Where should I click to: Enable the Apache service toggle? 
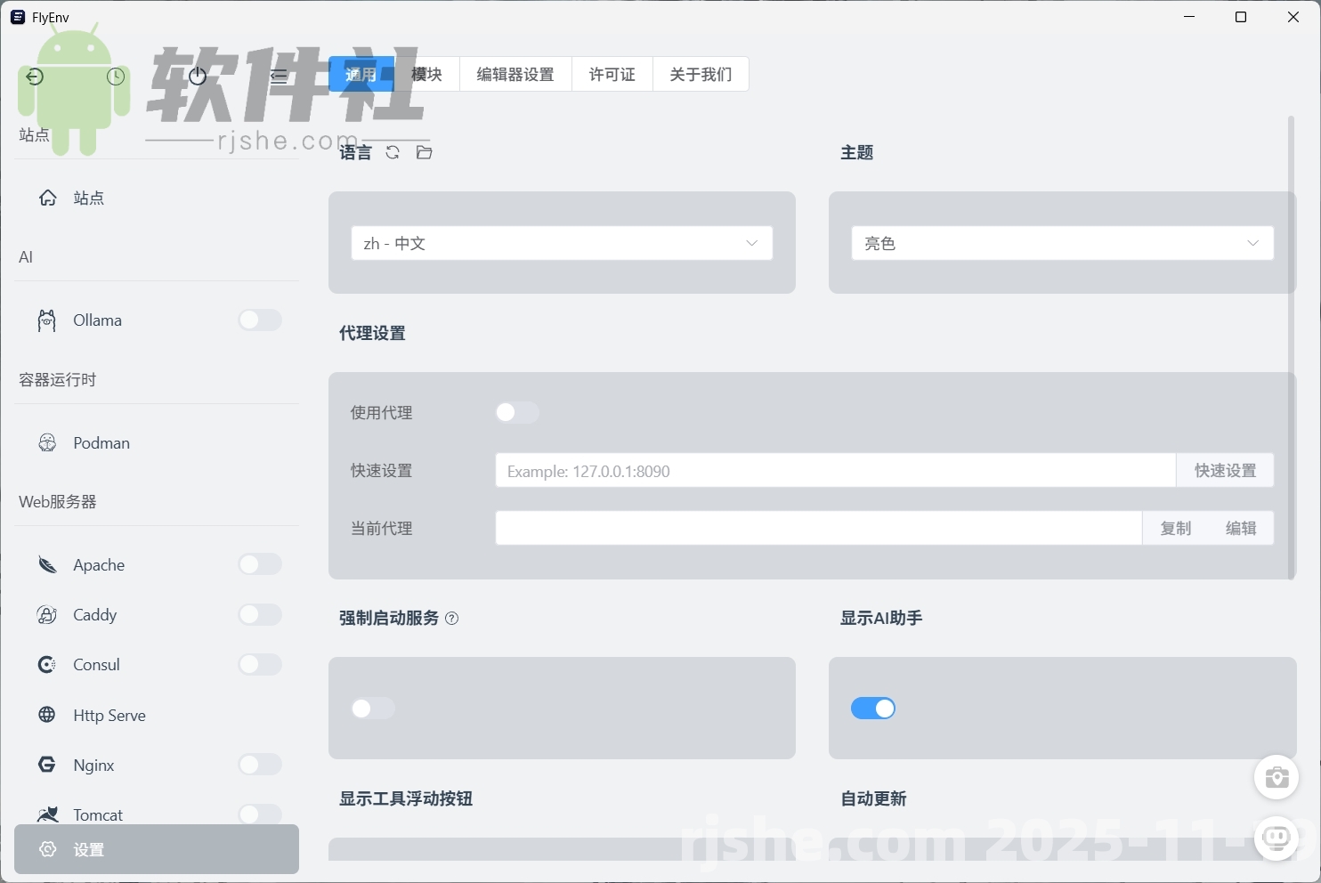tap(259, 564)
